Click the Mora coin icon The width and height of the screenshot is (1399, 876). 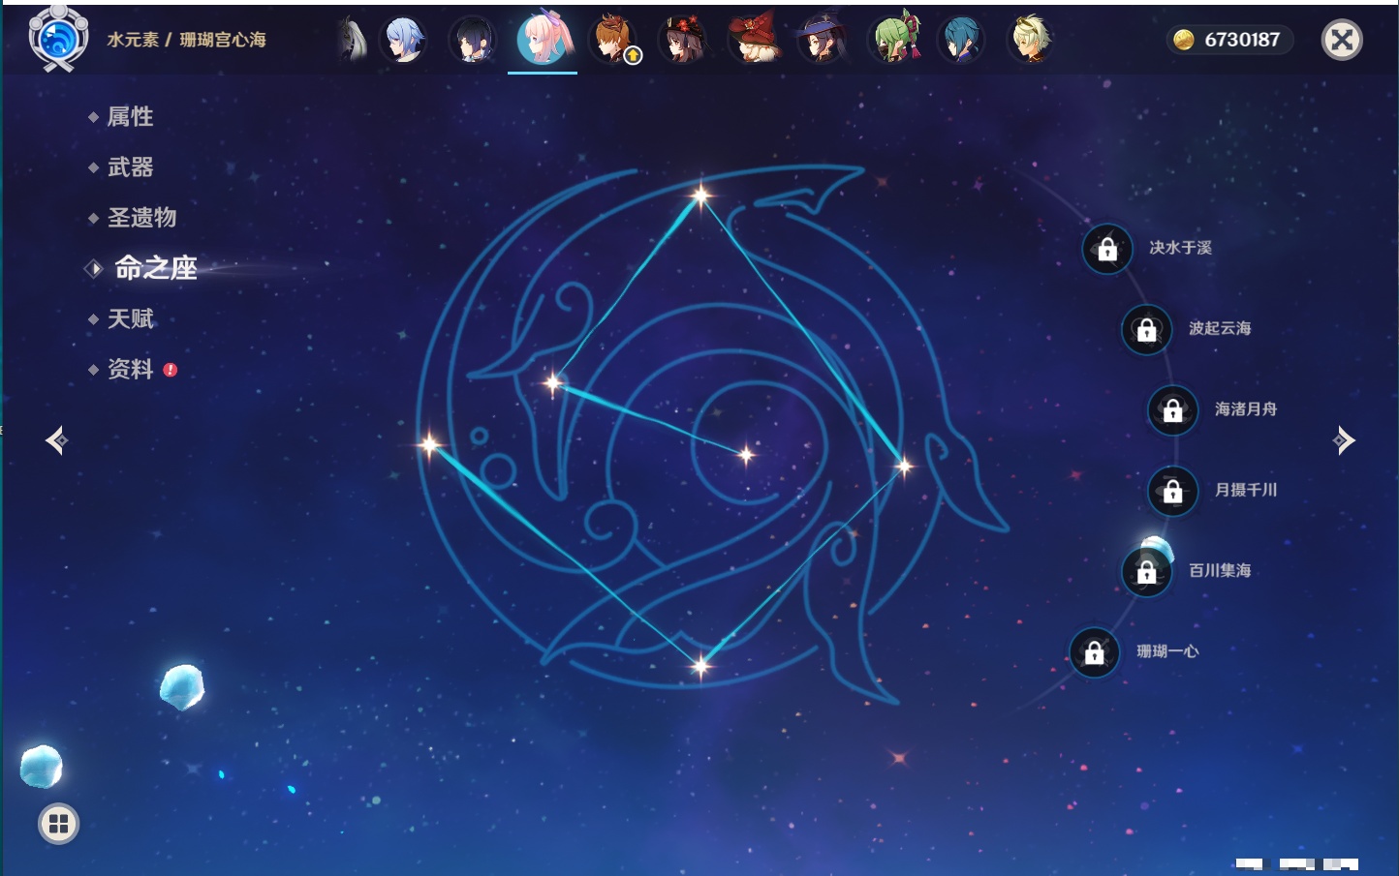click(x=1183, y=40)
